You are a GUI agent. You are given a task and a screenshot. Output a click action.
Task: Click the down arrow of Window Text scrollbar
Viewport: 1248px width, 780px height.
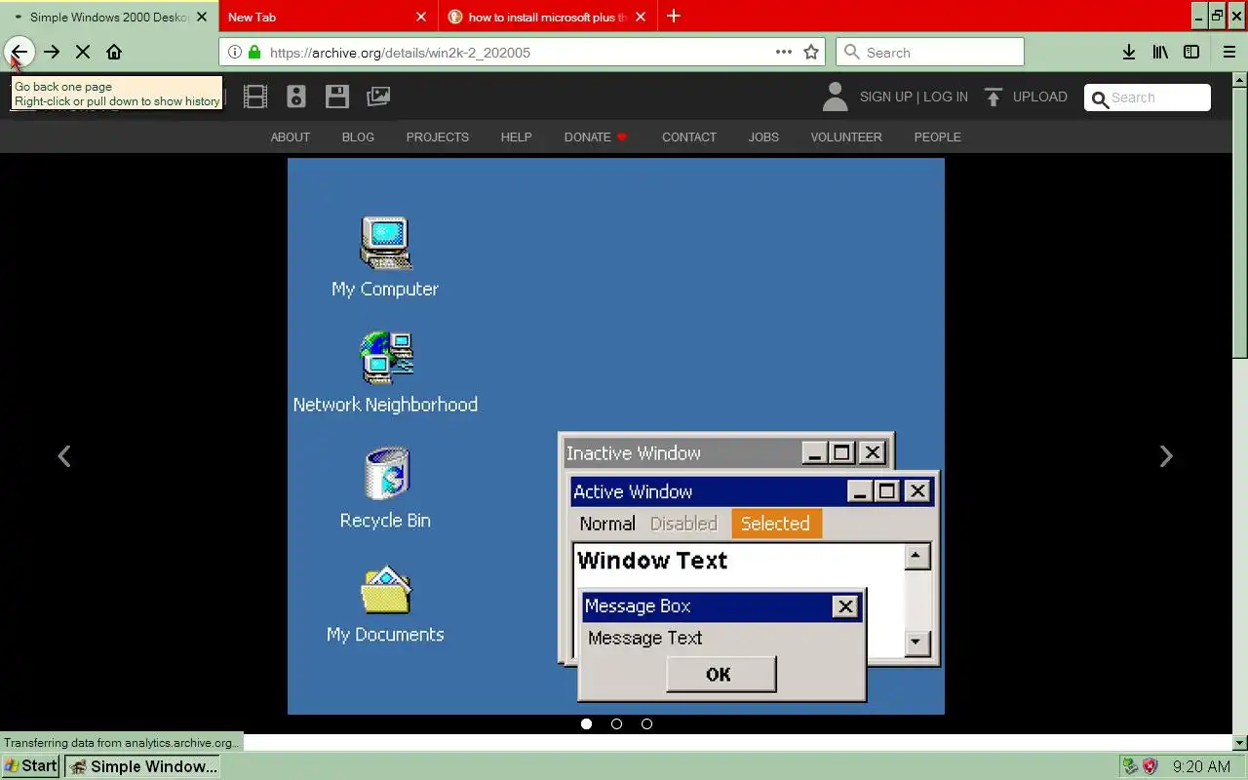[916, 642]
